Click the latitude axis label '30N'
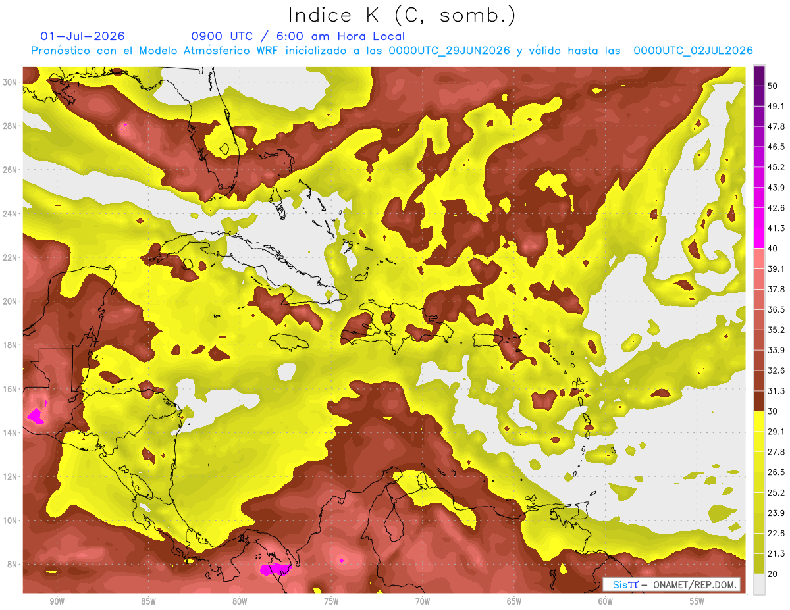Screen dimensions: 790x610 click(11, 82)
